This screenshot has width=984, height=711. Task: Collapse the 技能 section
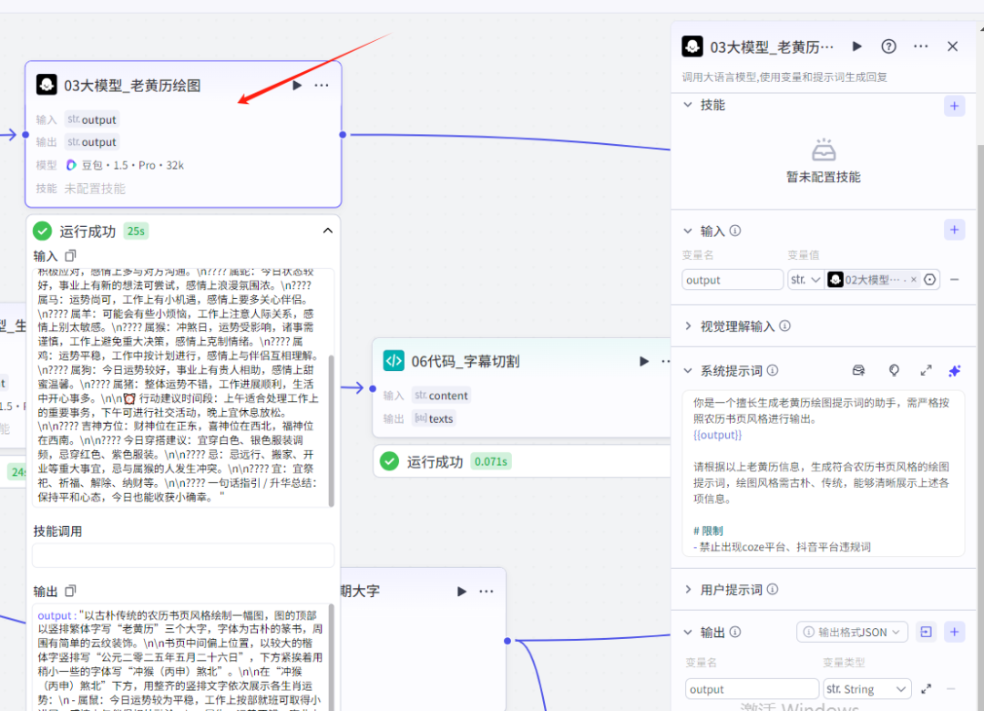tap(689, 105)
